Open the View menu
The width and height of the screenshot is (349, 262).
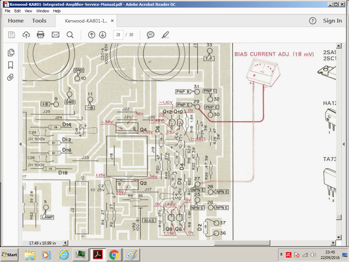28,11
